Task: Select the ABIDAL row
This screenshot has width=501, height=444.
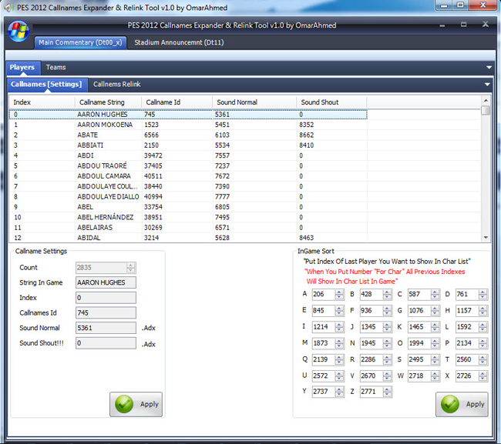Action: [188, 238]
